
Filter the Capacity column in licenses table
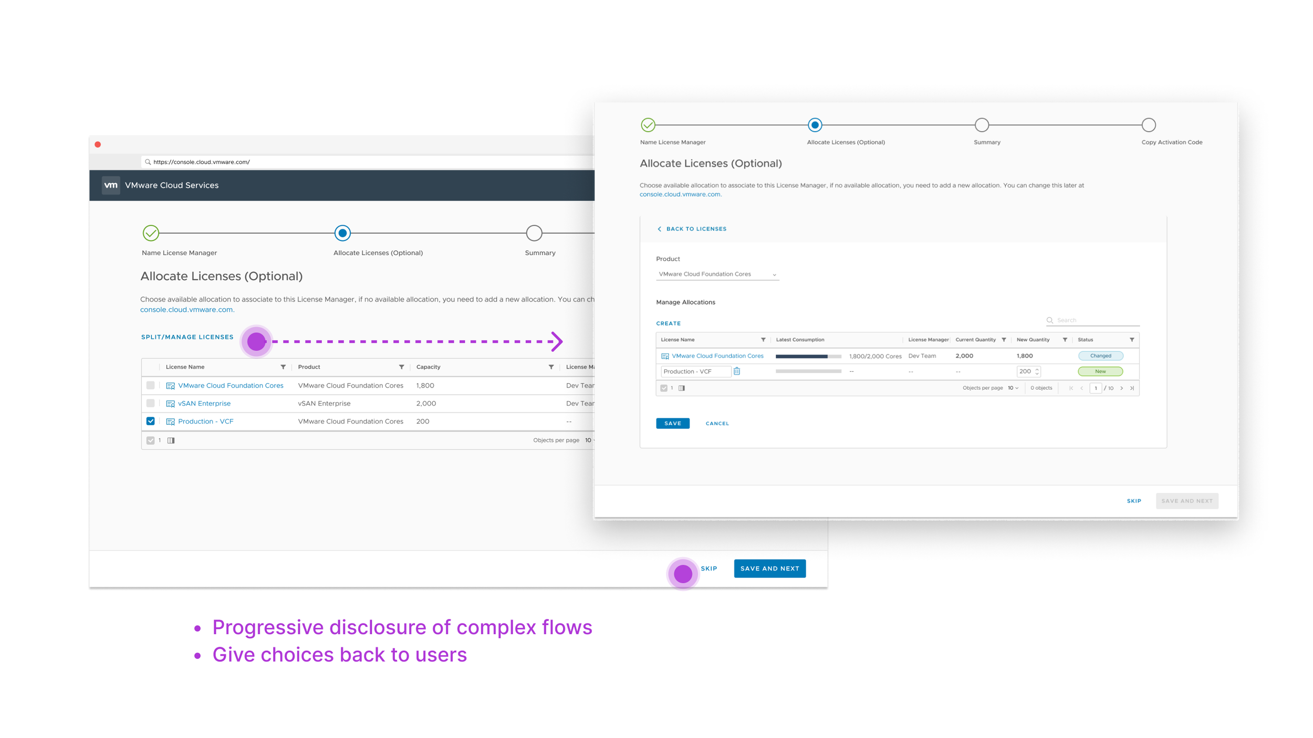[x=551, y=367]
